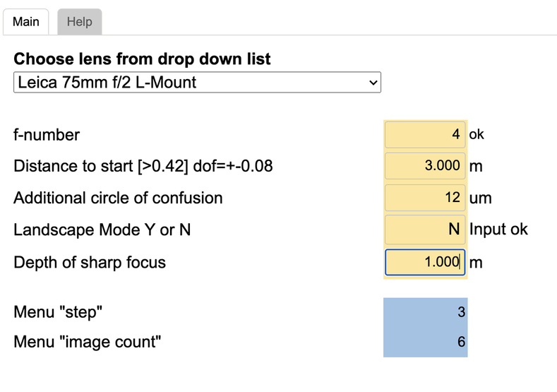Click the "Menu "step"" label

(x=58, y=312)
